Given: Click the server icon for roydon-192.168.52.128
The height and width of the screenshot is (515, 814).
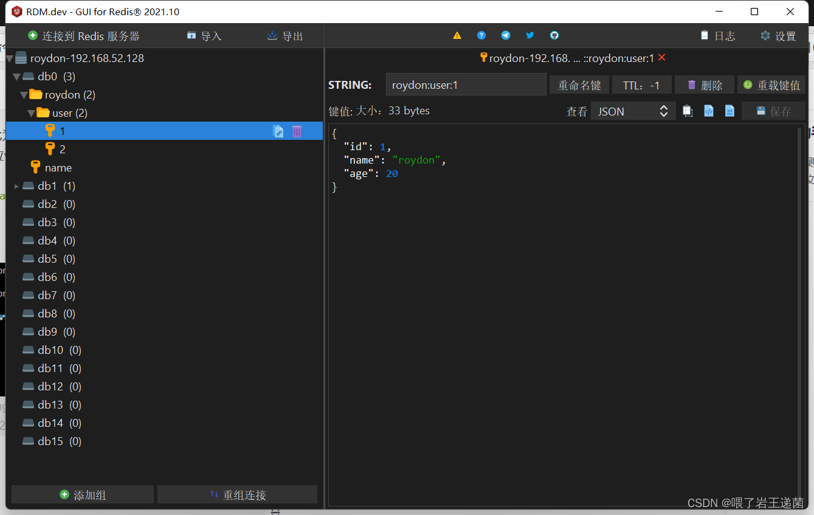Looking at the screenshot, I should pyautogui.click(x=21, y=58).
